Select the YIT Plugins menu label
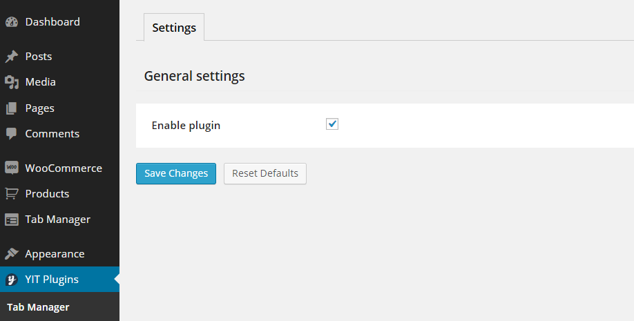 52,280
